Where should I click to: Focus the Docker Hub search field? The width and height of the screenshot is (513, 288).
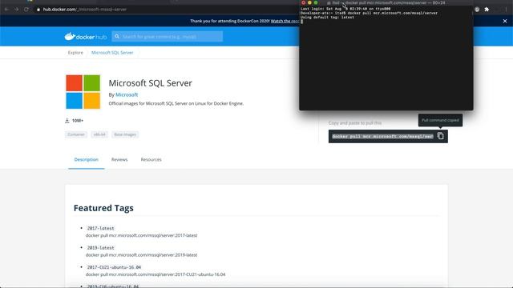coord(168,37)
